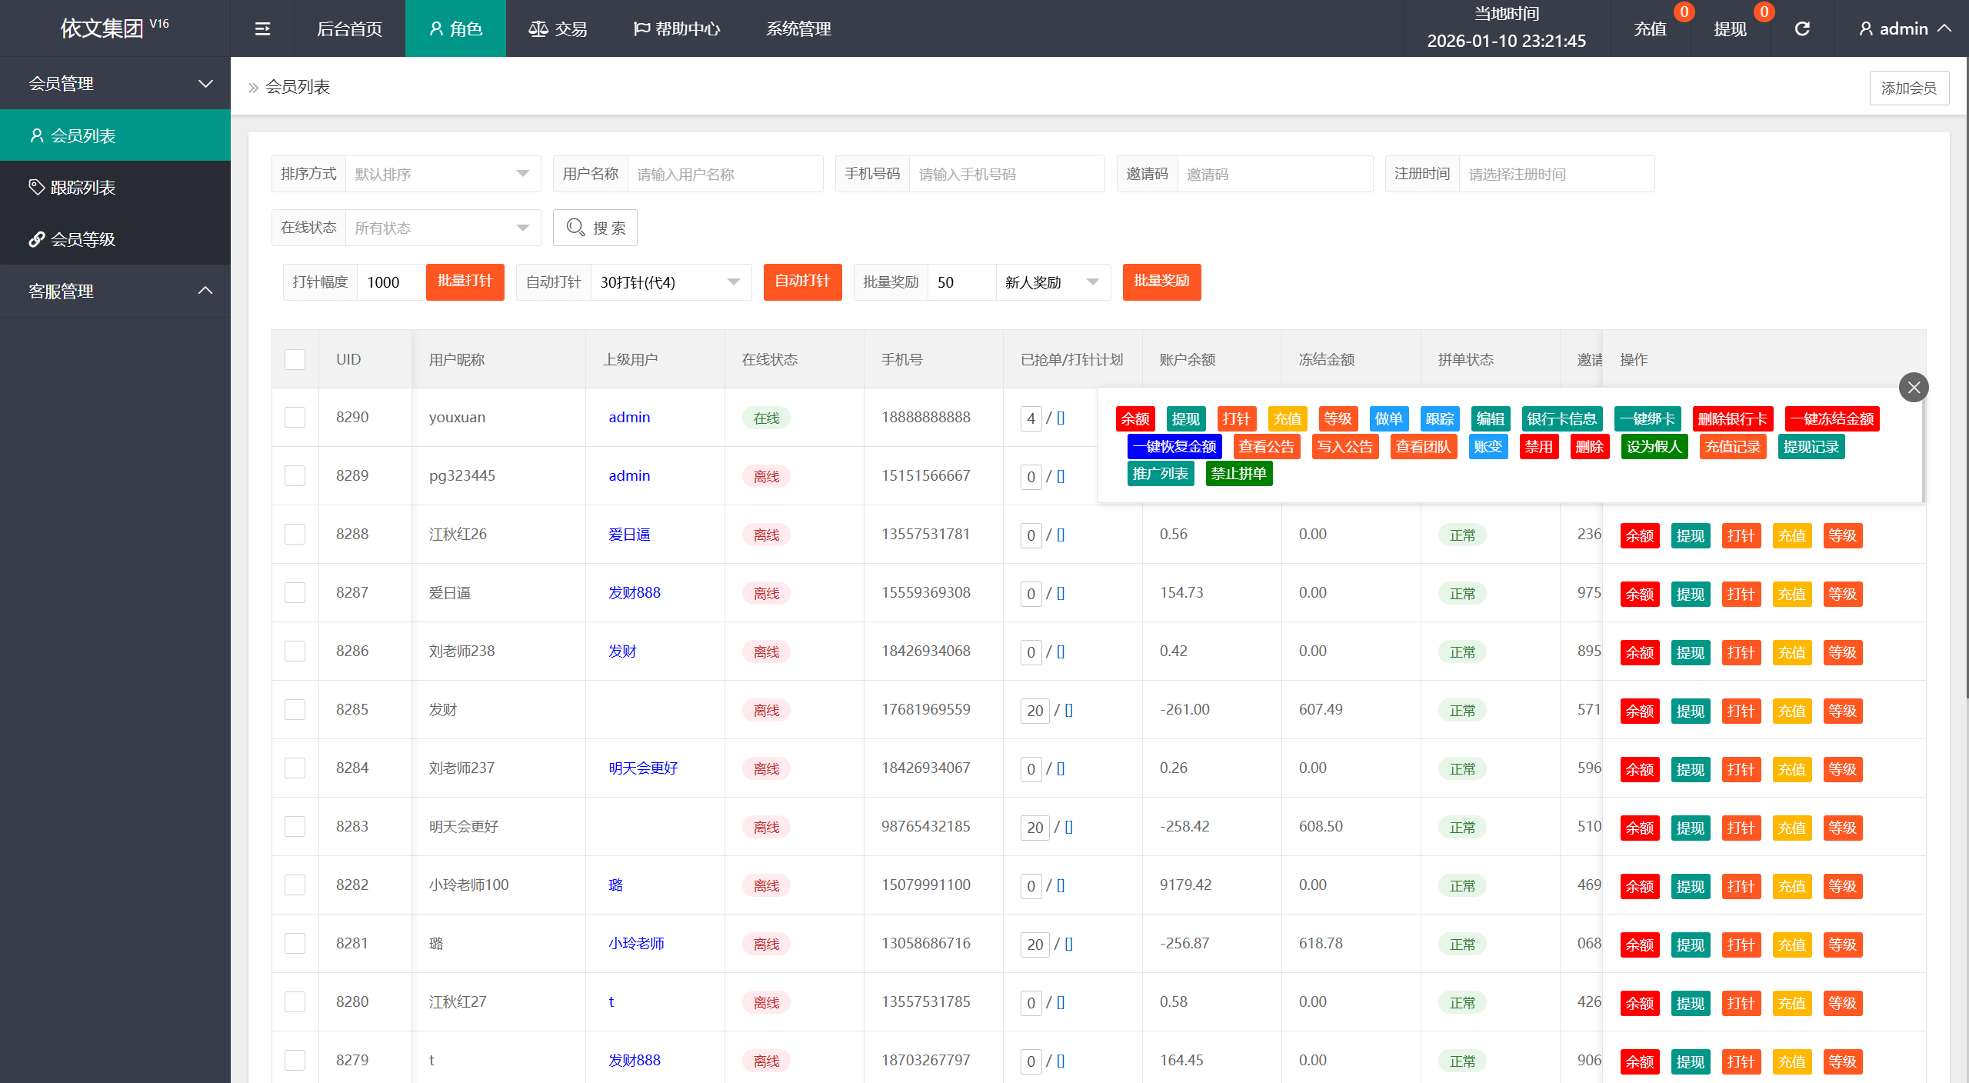1969x1083 pixels.
Task: Click the 批量奖励 orange button
Action: tap(1161, 282)
